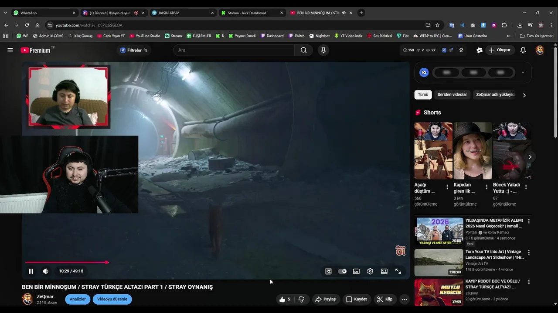
Task: Open options for Böcek Yaladı short
Action: (x=526, y=187)
